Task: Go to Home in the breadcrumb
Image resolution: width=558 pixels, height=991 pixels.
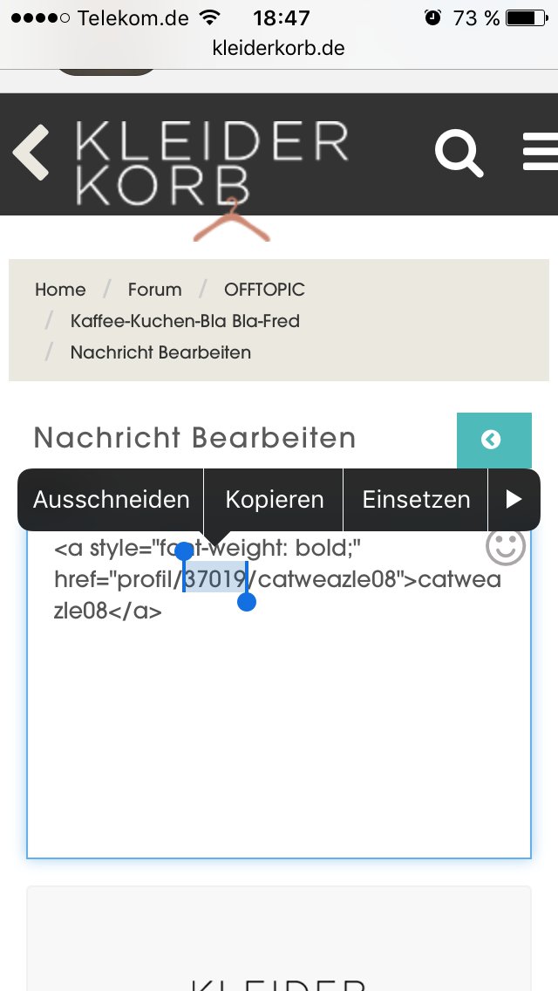Action: [x=60, y=290]
